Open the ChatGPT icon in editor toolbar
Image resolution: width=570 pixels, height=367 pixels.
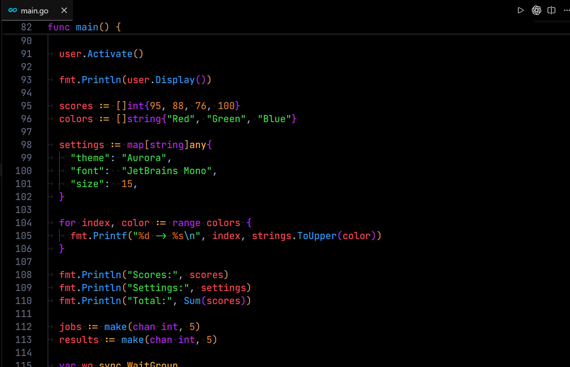click(x=536, y=10)
